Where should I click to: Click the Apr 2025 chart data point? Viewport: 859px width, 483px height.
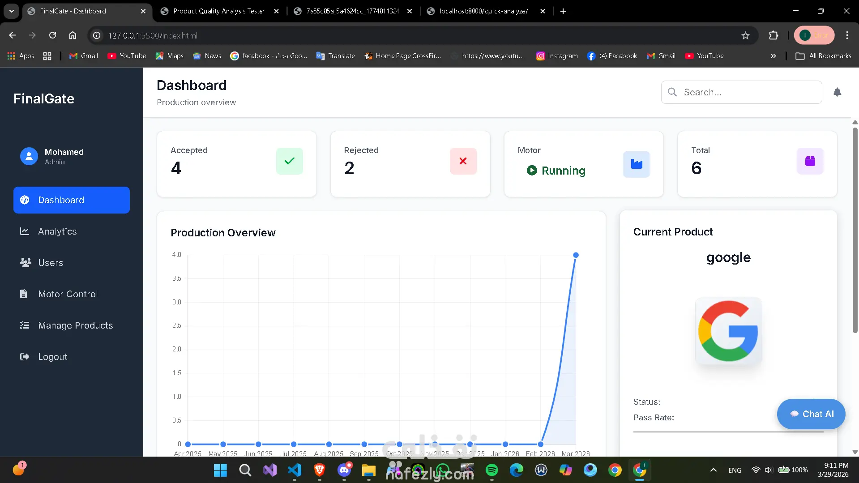[188, 445]
